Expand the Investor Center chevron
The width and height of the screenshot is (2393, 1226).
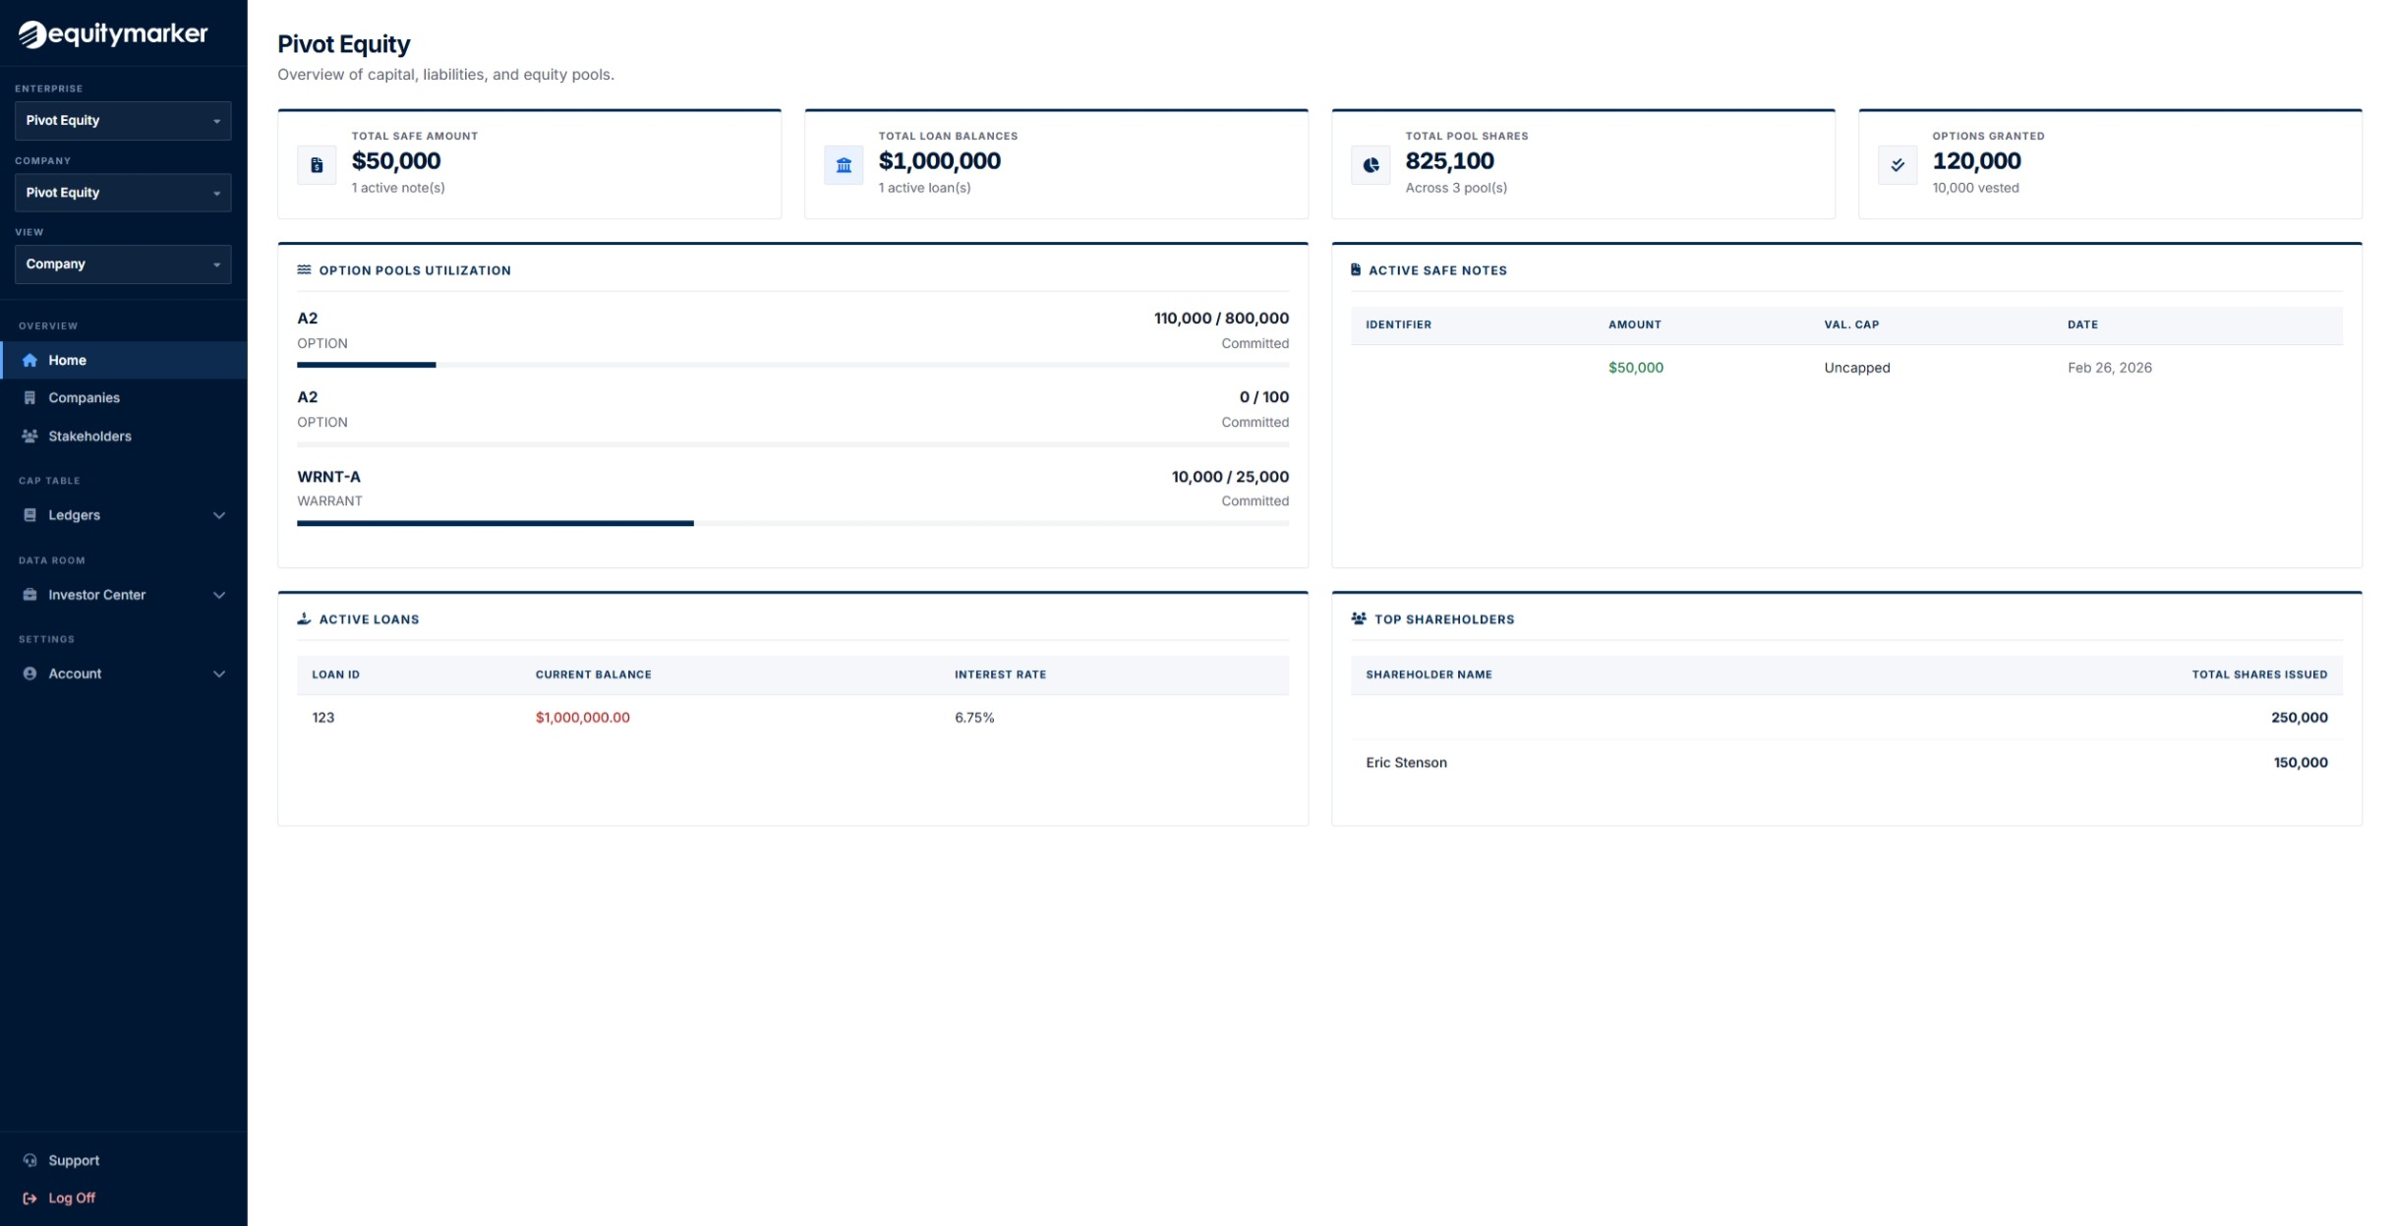tap(219, 595)
